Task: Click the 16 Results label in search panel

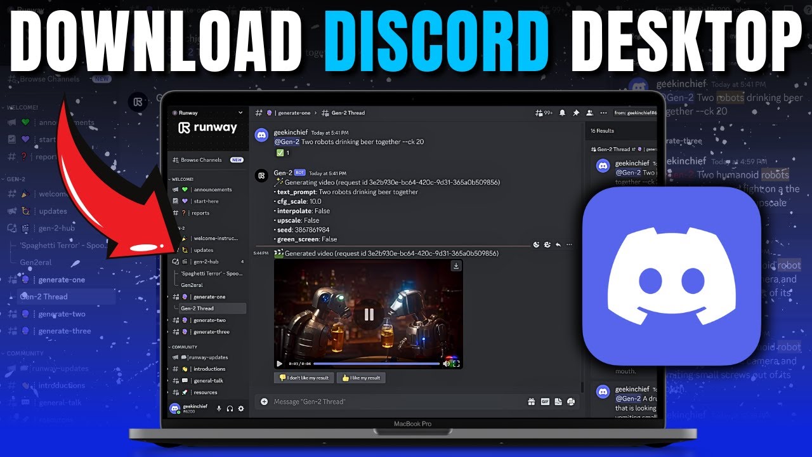Action: pos(602,131)
